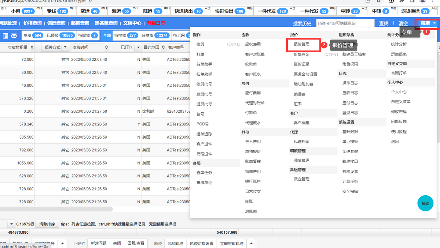
Task: Click the 查找 search button
Action: coord(384,23)
